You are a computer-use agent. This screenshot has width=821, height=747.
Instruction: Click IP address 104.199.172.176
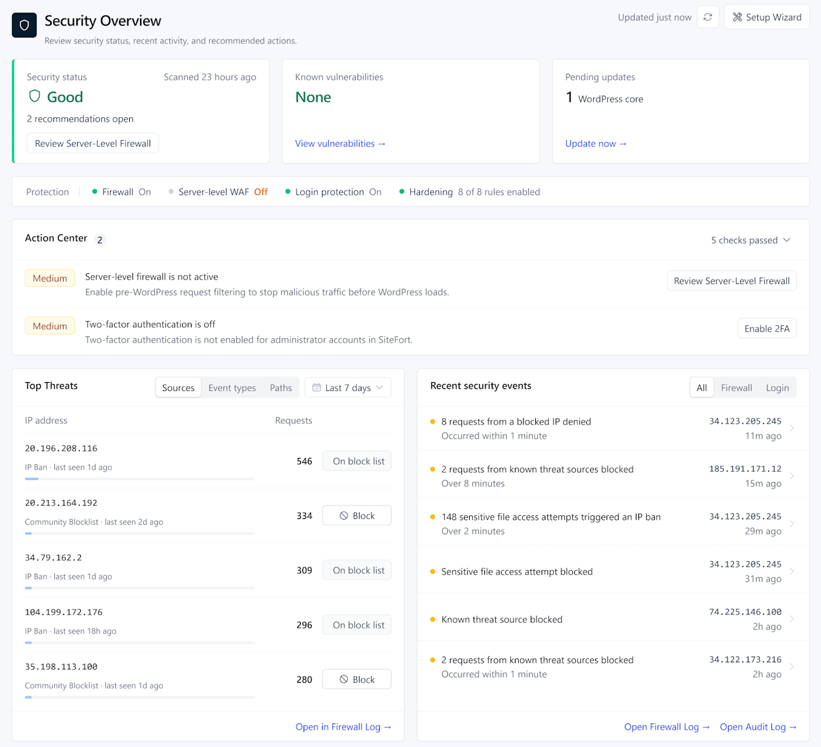(64, 612)
